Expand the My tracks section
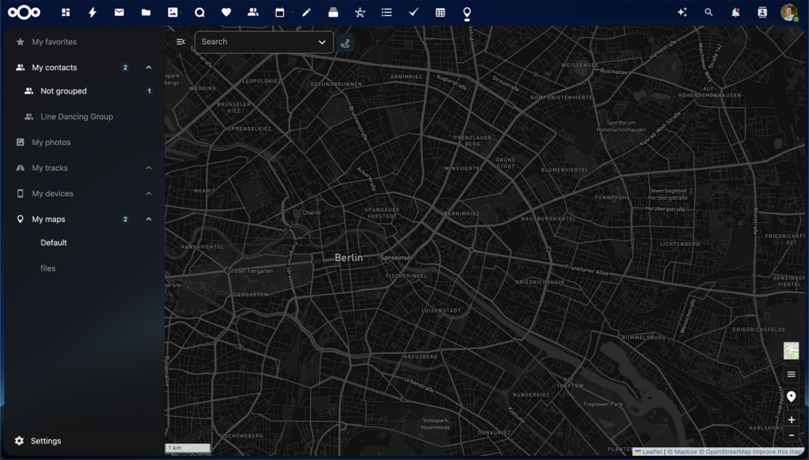 pyautogui.click(x=148, y=168)
